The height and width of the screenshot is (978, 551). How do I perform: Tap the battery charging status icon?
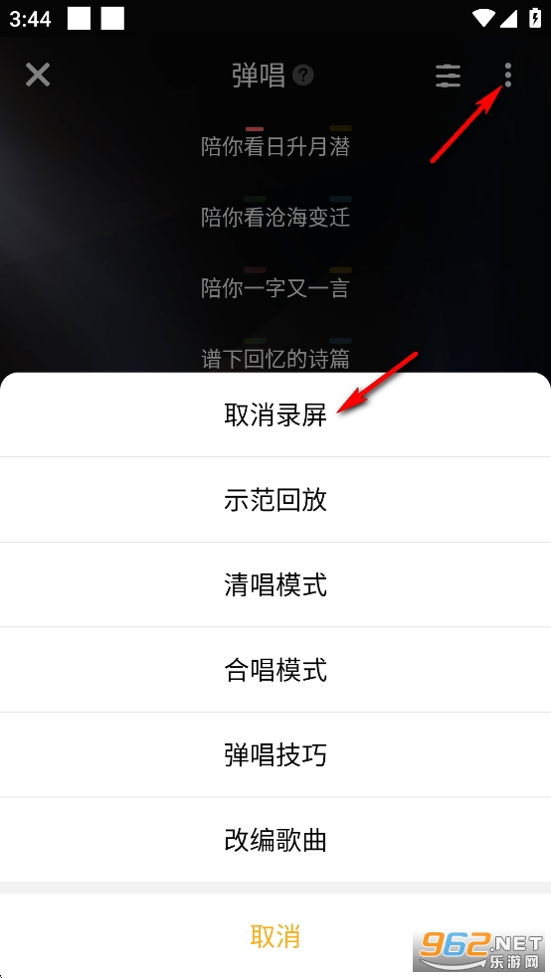tap(535, 19)
